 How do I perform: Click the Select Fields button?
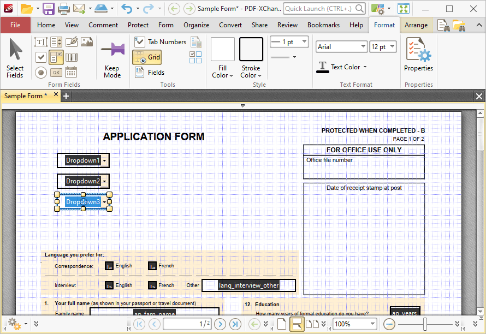(15, 57)
